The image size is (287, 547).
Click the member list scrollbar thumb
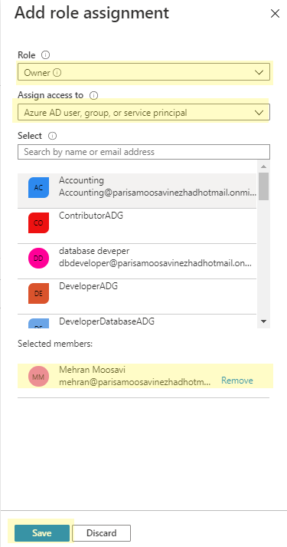coord(264,186)
